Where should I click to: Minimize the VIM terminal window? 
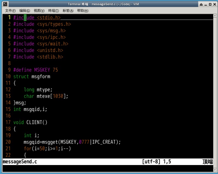[205, 4]
